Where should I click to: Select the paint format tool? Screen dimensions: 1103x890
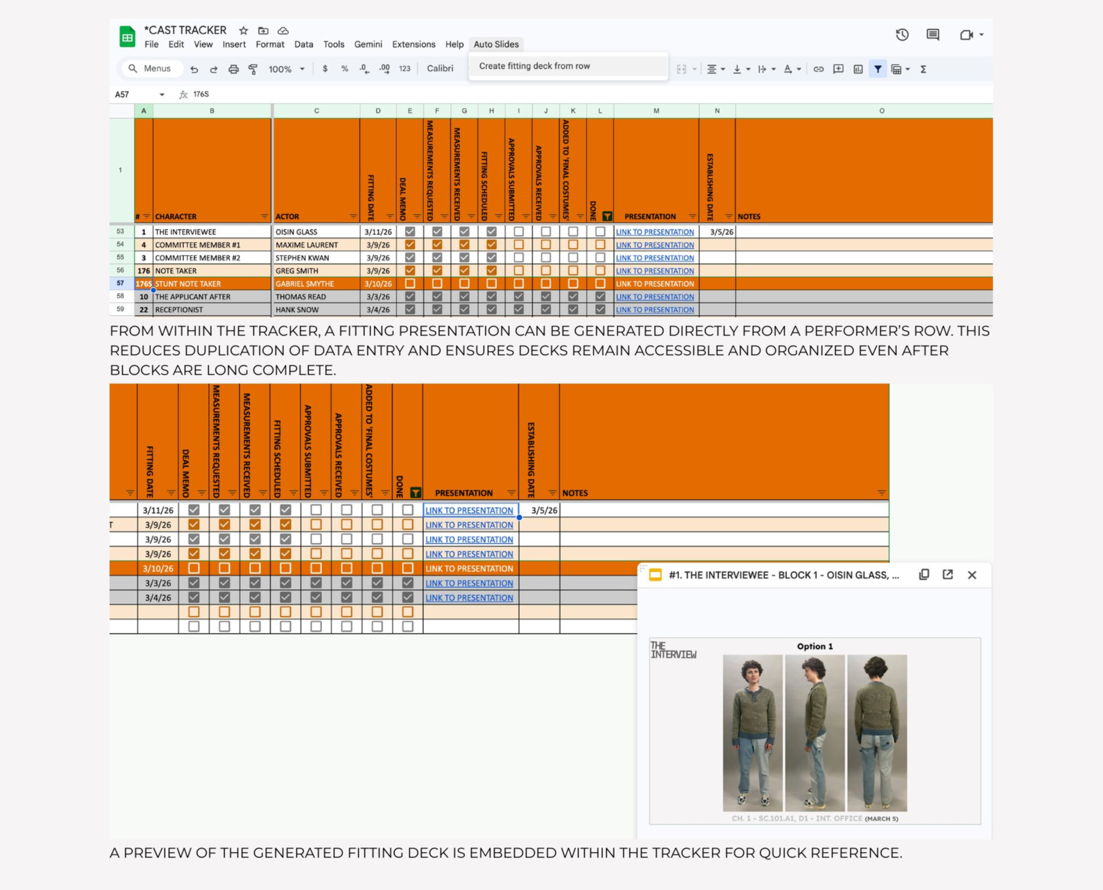253,69
